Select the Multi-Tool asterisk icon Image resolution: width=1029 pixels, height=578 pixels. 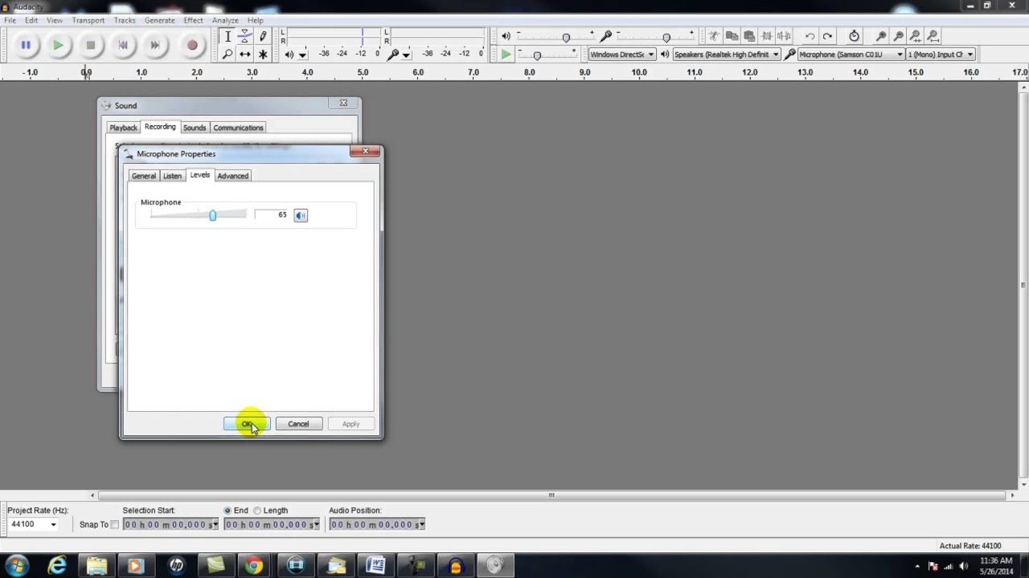coord(263,55)
